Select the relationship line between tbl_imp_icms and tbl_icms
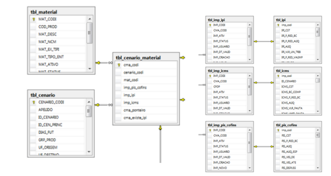The height and width of the screenshot is (176, 331). coord(264,83)
